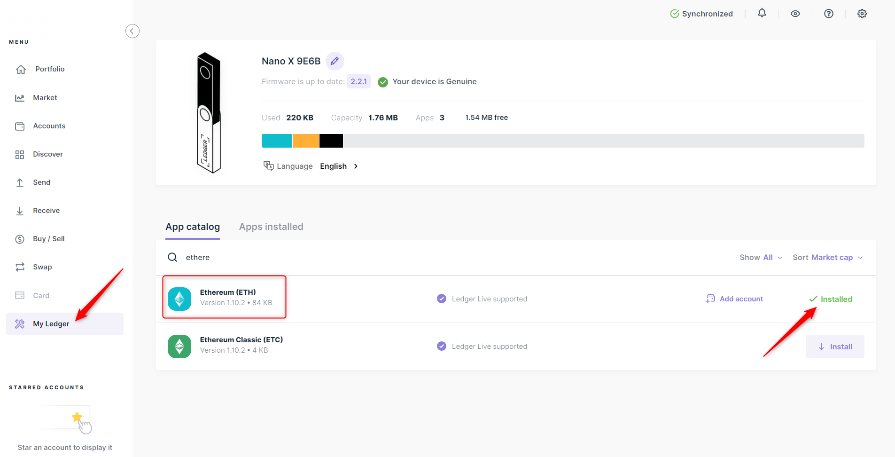Click the Swap arrows icon in the sidebar
Screen dimensions: 895x457
click(20, 267)
